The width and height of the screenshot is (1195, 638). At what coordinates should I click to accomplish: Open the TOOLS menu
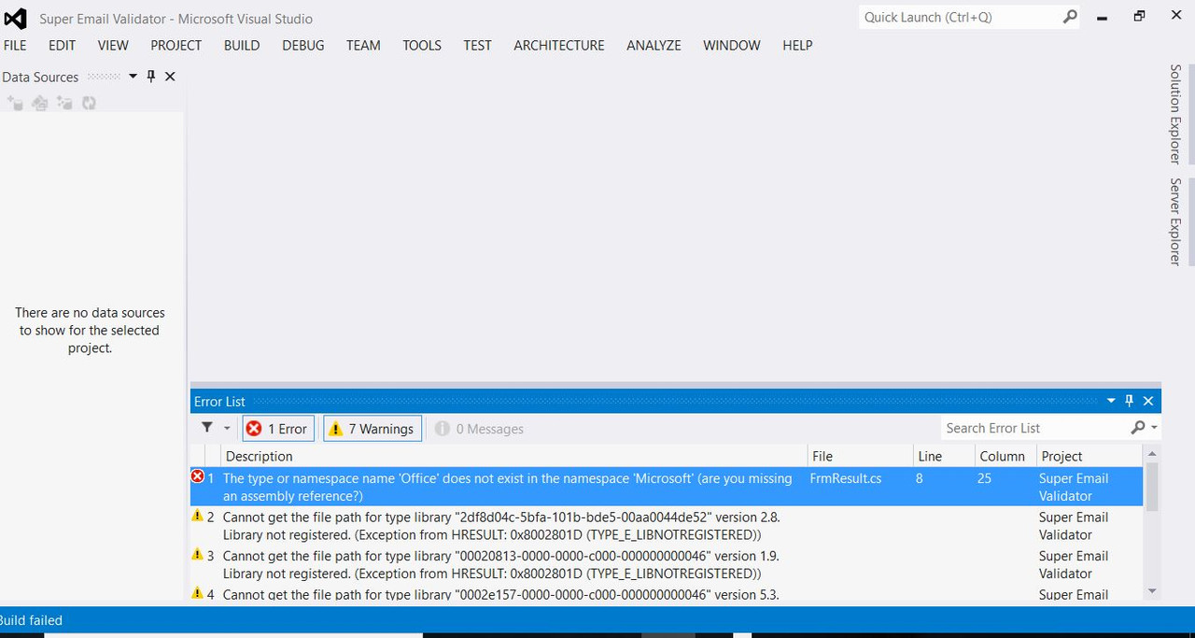422,45
